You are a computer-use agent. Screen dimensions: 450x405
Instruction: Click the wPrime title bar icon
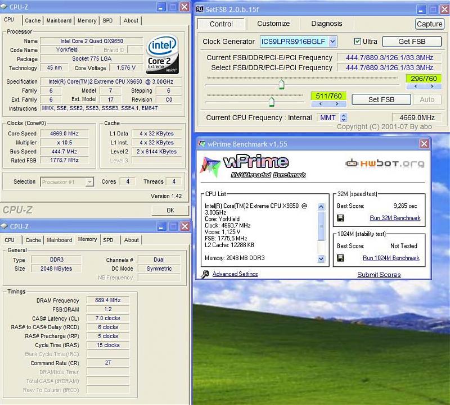point(202,144)
